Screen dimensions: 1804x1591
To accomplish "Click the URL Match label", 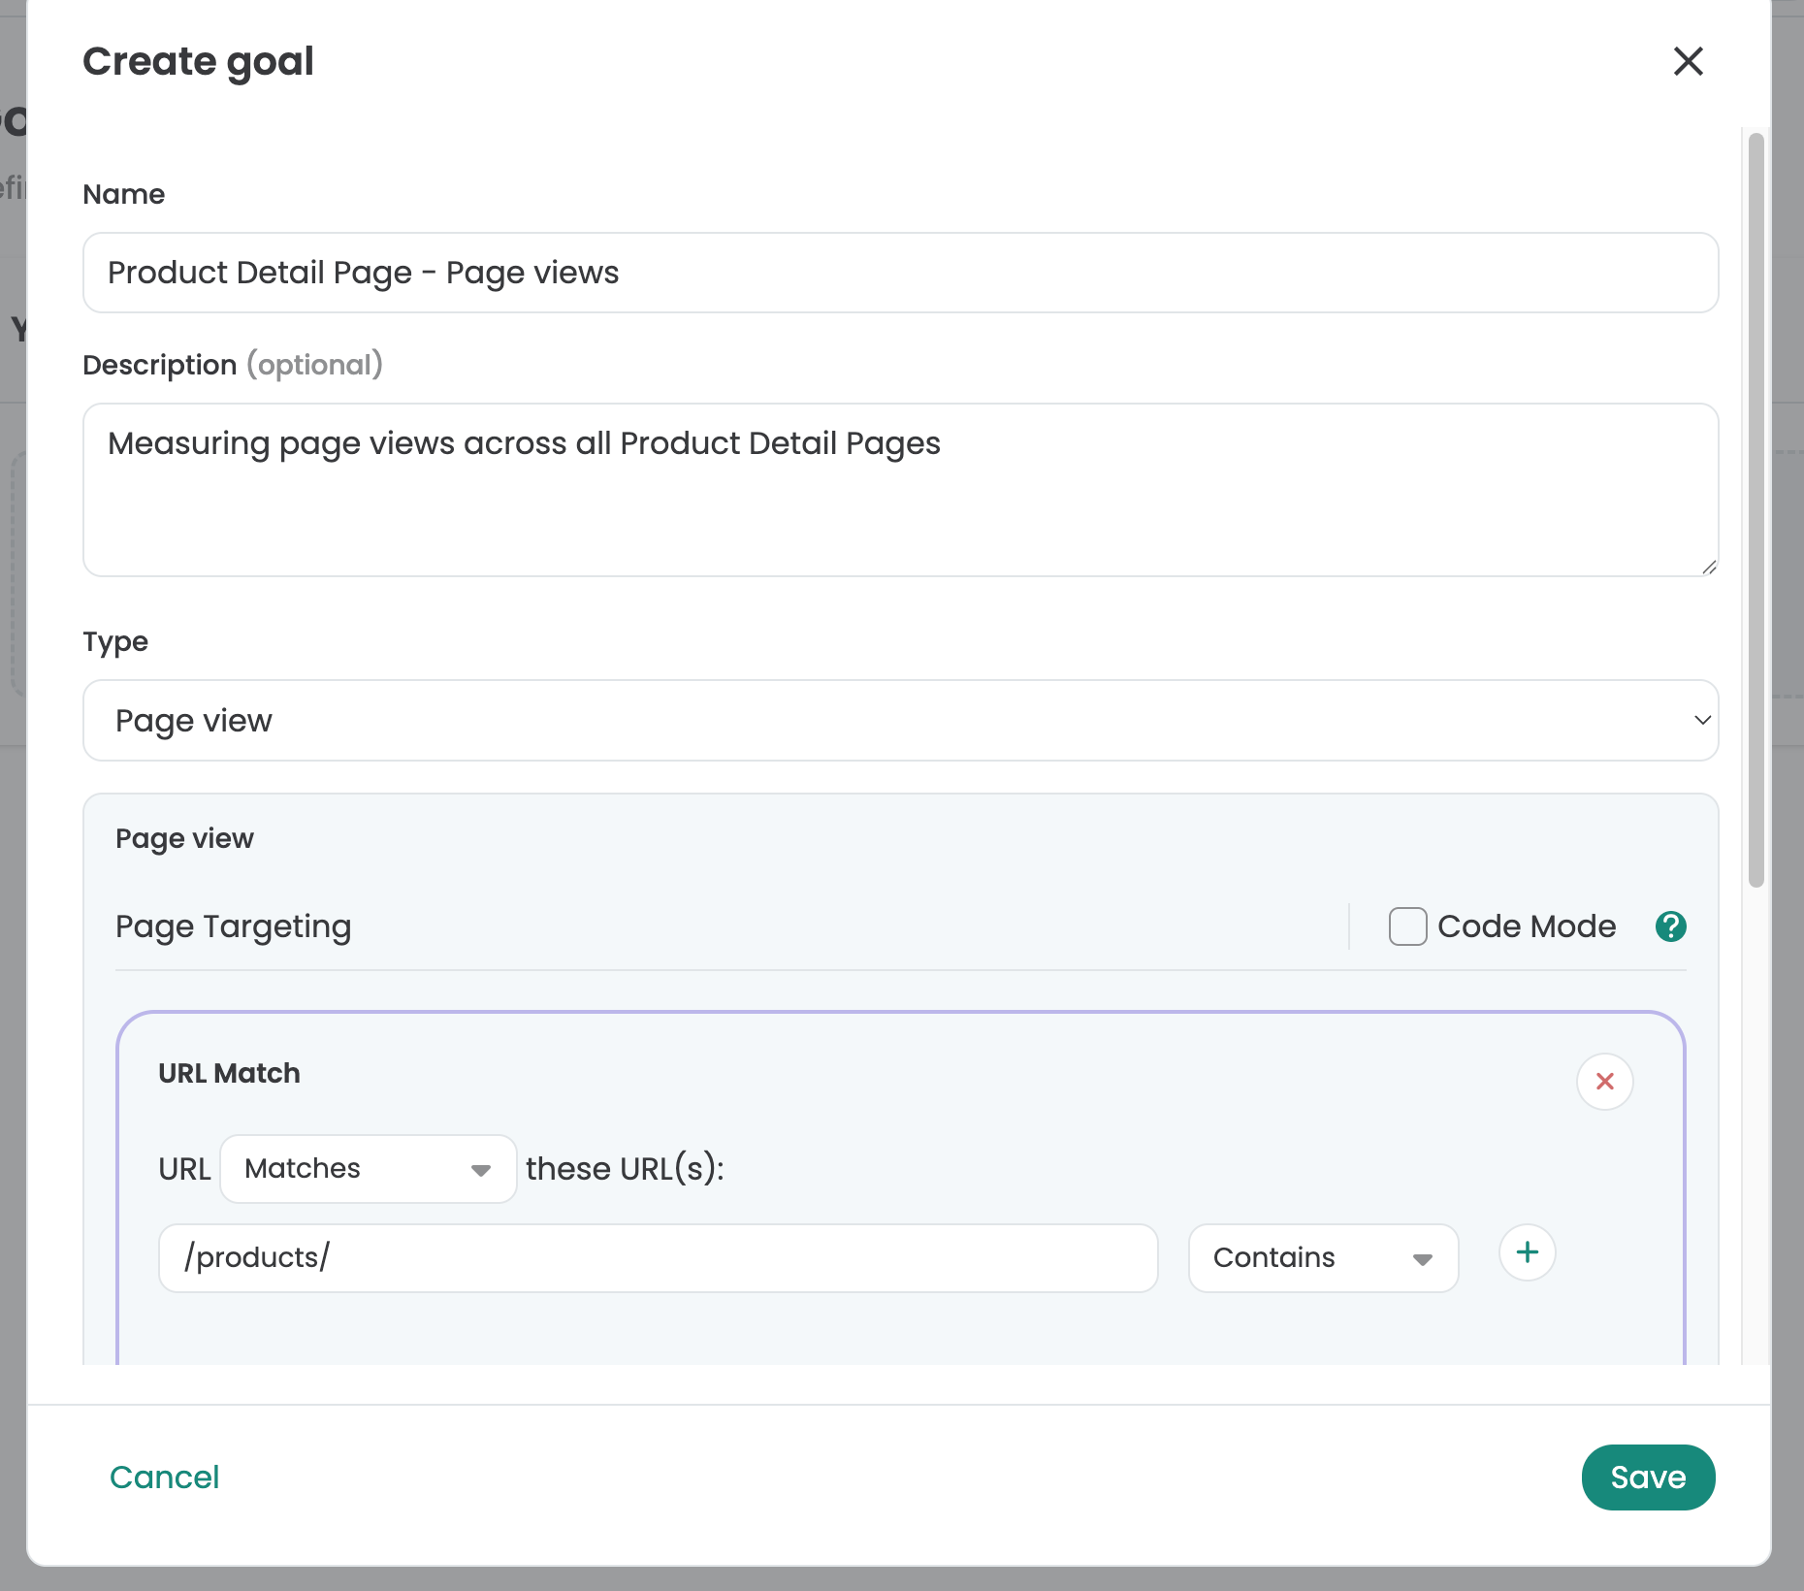I will (x=229, y=1073).
